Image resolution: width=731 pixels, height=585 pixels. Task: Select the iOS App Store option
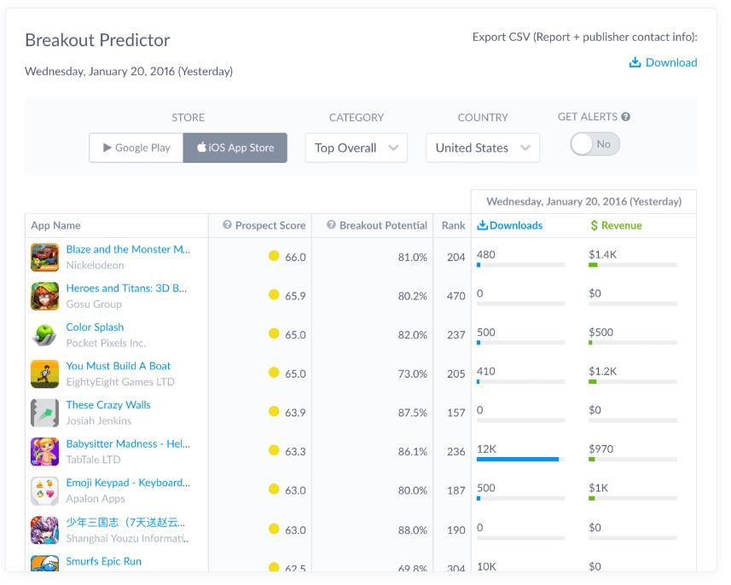(x=235, y=147)
